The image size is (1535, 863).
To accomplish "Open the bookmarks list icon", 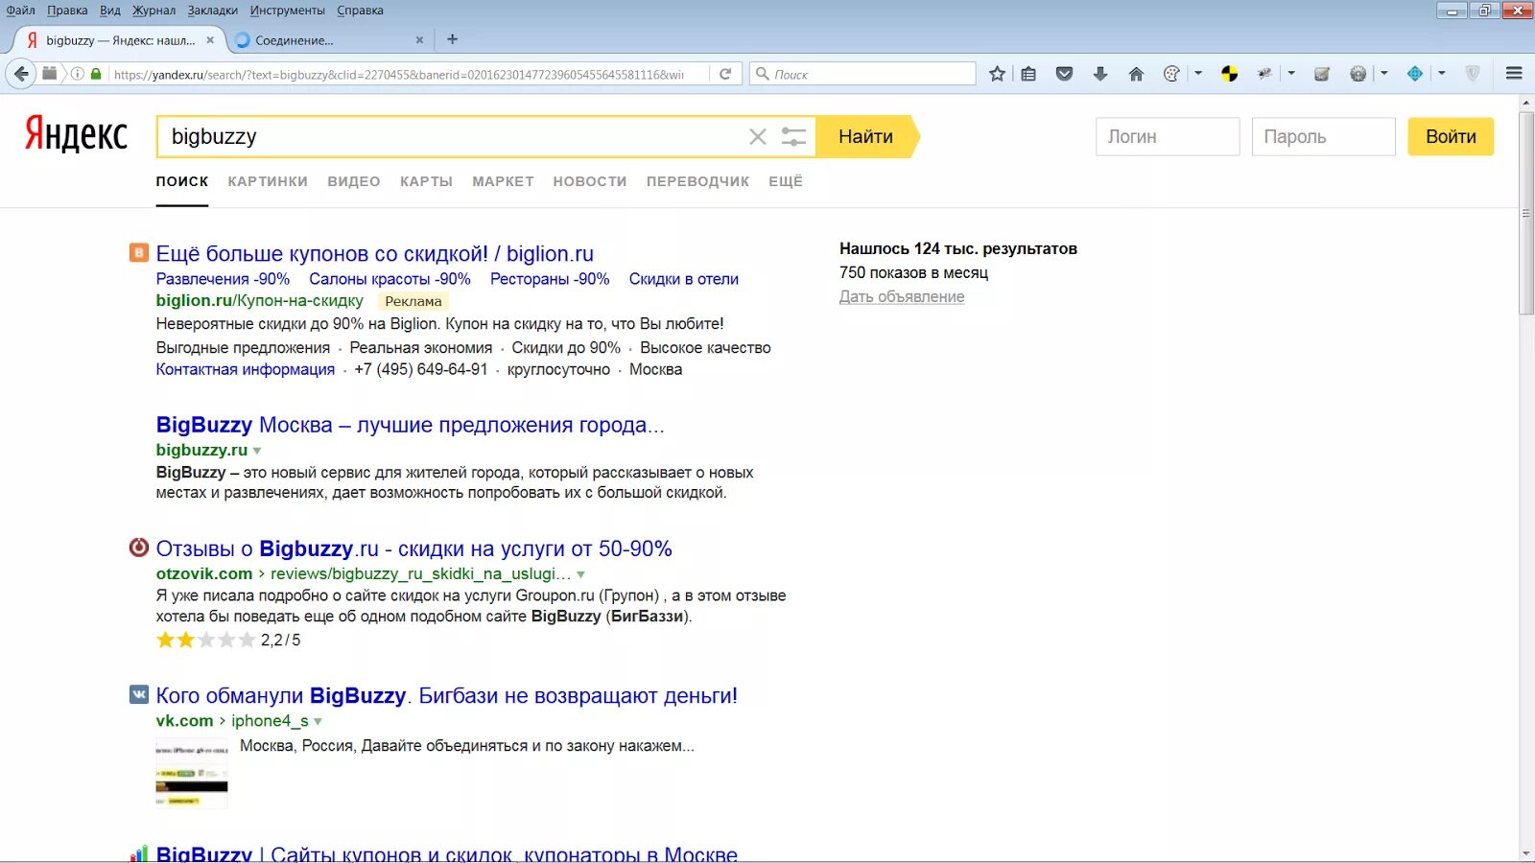I will coord(1028,74).
